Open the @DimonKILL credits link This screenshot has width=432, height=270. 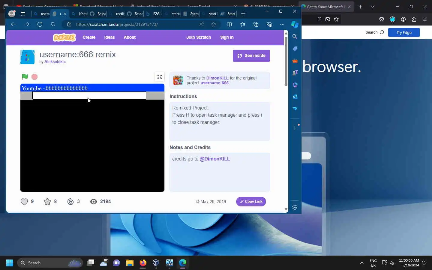tap(215, 159)
